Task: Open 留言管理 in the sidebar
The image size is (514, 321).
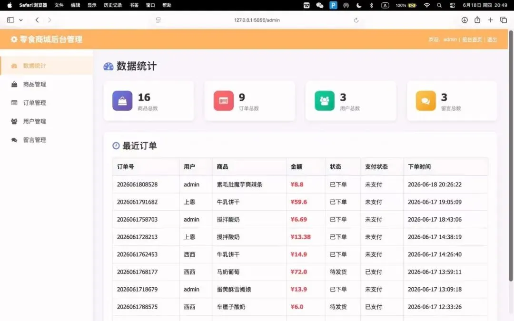Action: [47, 140]
